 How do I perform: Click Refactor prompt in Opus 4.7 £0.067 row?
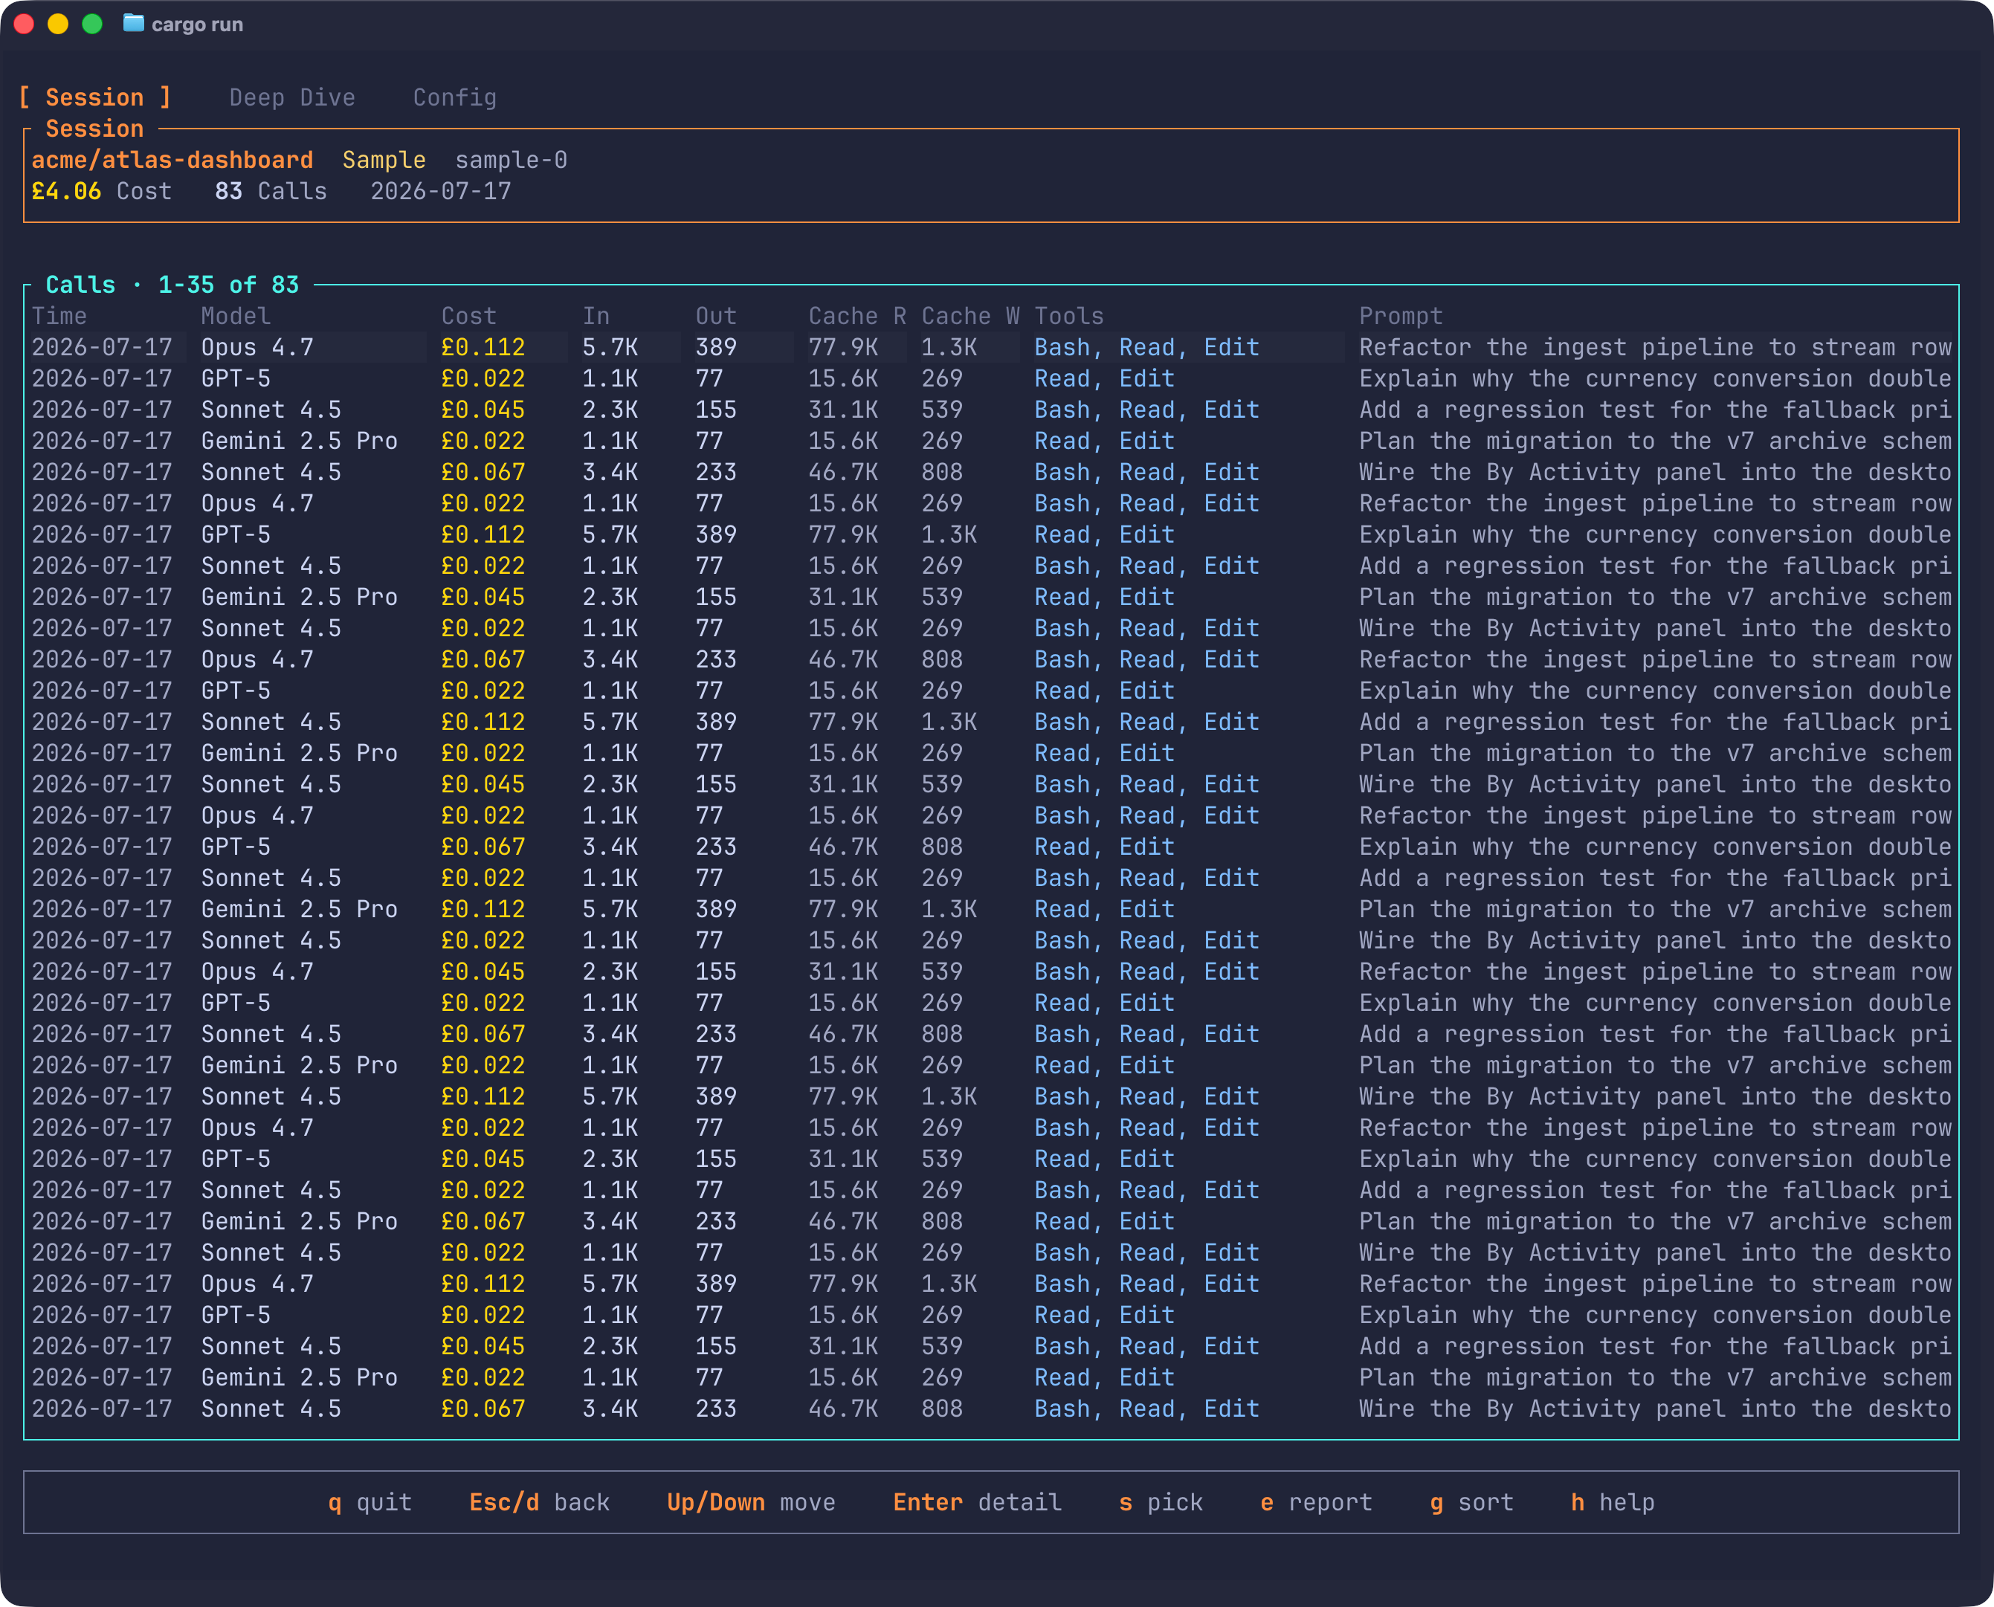pos(1655,659)
